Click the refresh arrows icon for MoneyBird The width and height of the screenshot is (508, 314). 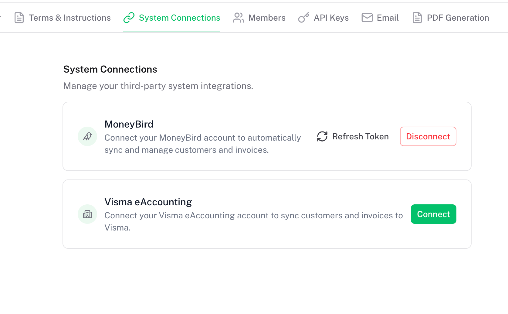click(x=322, y=136)
